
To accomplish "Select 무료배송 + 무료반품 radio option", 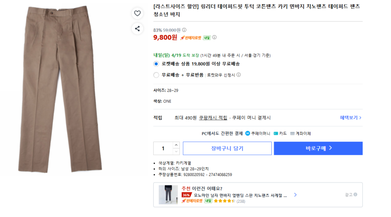I will click(x=156, y=75).
